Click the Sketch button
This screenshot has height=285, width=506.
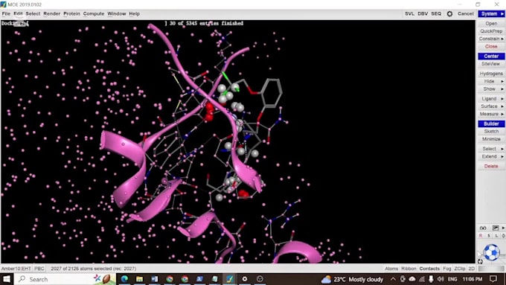click(x=491, y=132)
